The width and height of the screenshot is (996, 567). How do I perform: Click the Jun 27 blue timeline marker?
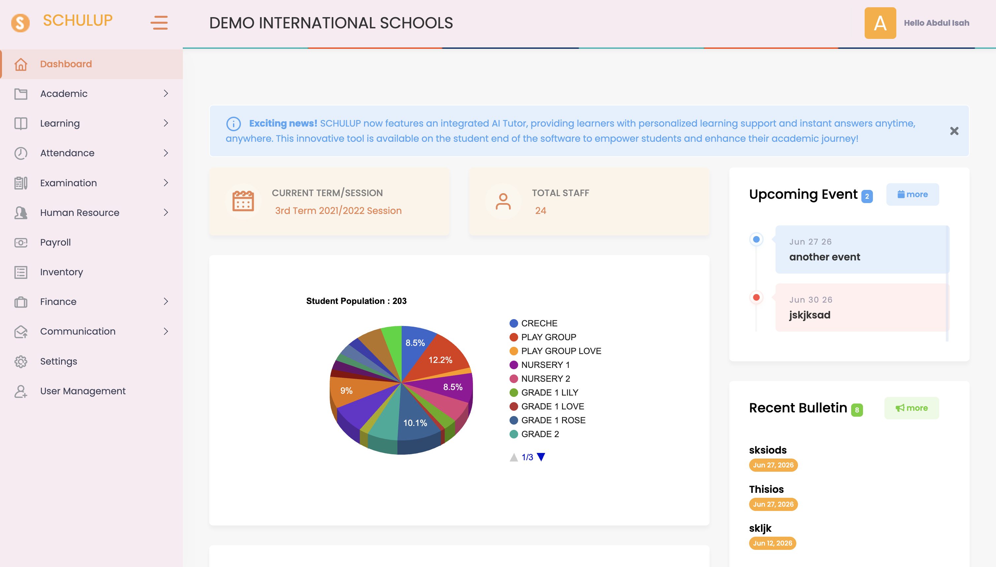coord(756,239)
